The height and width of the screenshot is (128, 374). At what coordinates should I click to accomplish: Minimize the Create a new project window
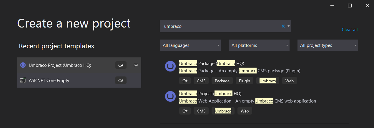(332, 6)
